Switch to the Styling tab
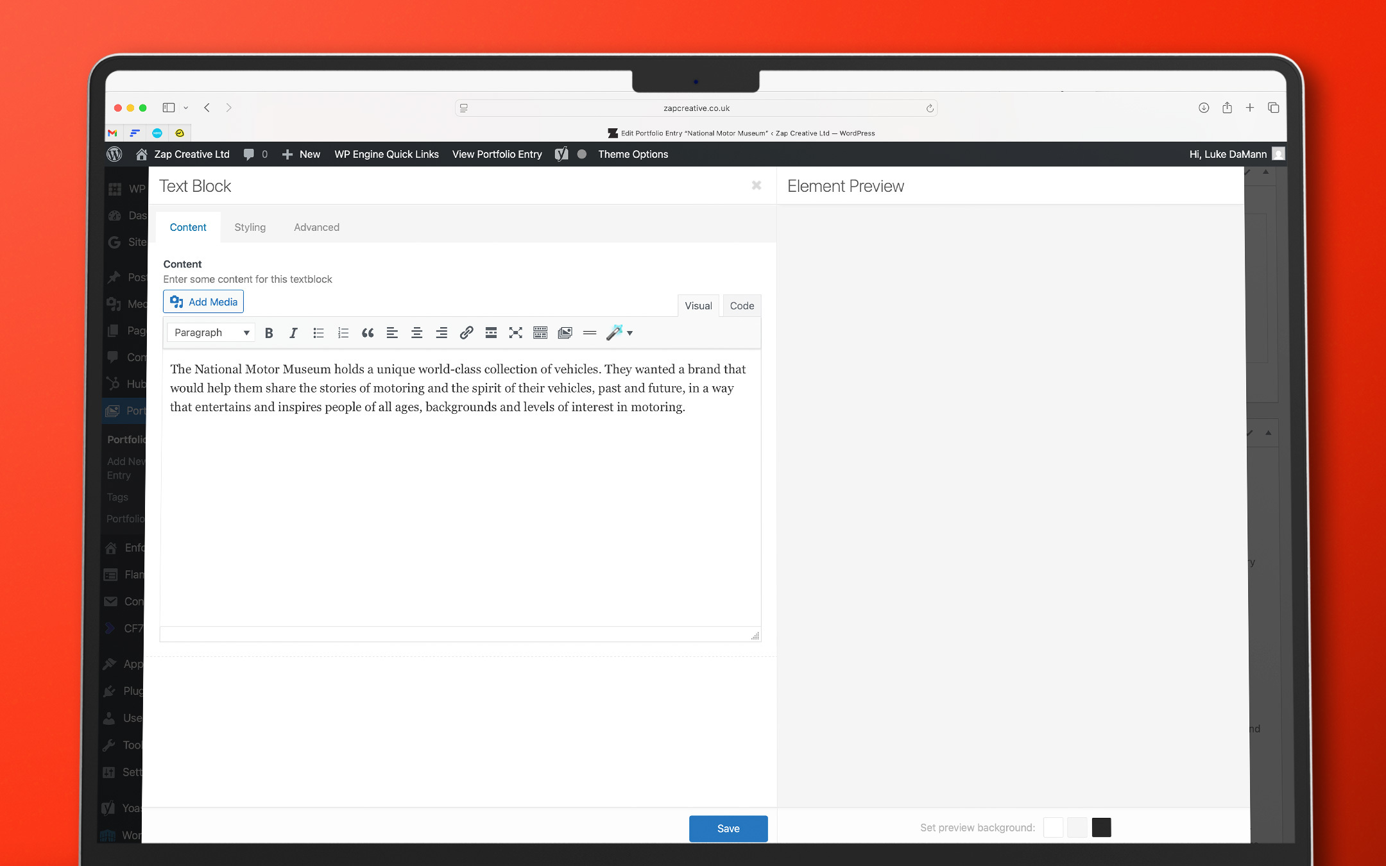Viewport: 1386px width, 866px height. click(250, 227)
